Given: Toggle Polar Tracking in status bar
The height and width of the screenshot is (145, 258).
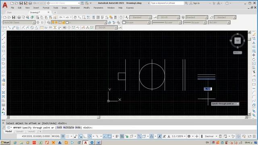Looking at the screenshot, I should click(89, 136).
